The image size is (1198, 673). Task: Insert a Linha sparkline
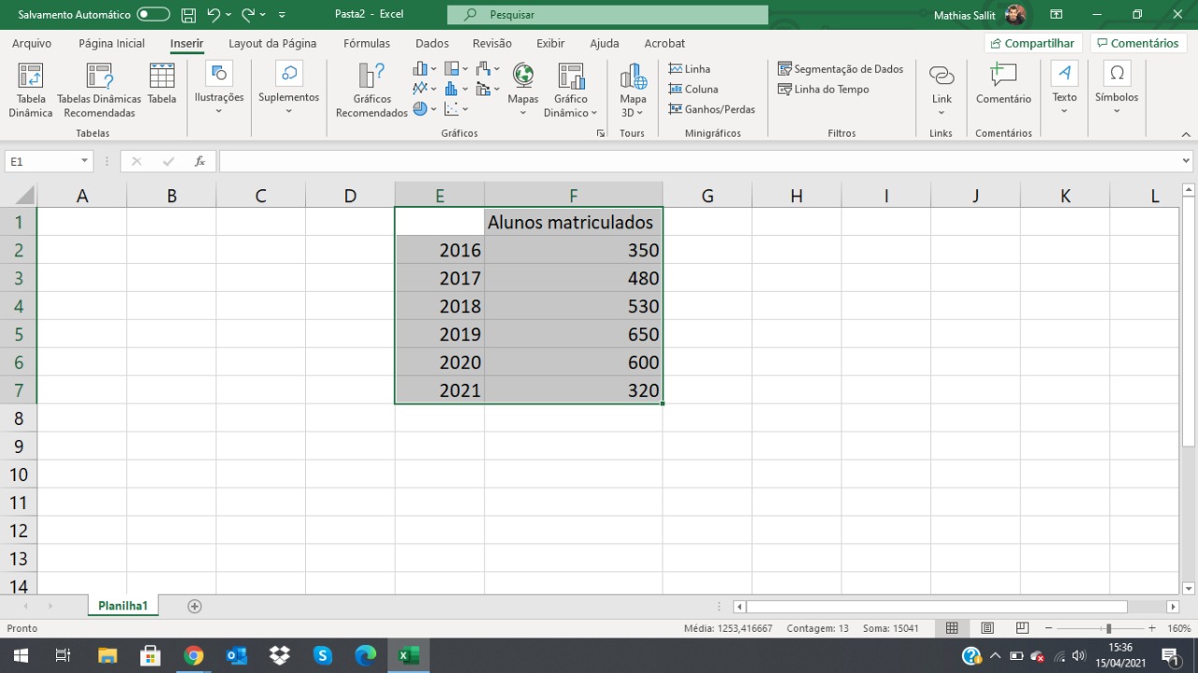(x=689, y=69)
